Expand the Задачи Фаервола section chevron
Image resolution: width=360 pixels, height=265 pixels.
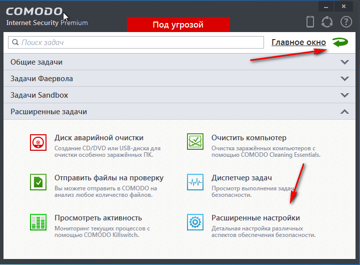[344, 79]
